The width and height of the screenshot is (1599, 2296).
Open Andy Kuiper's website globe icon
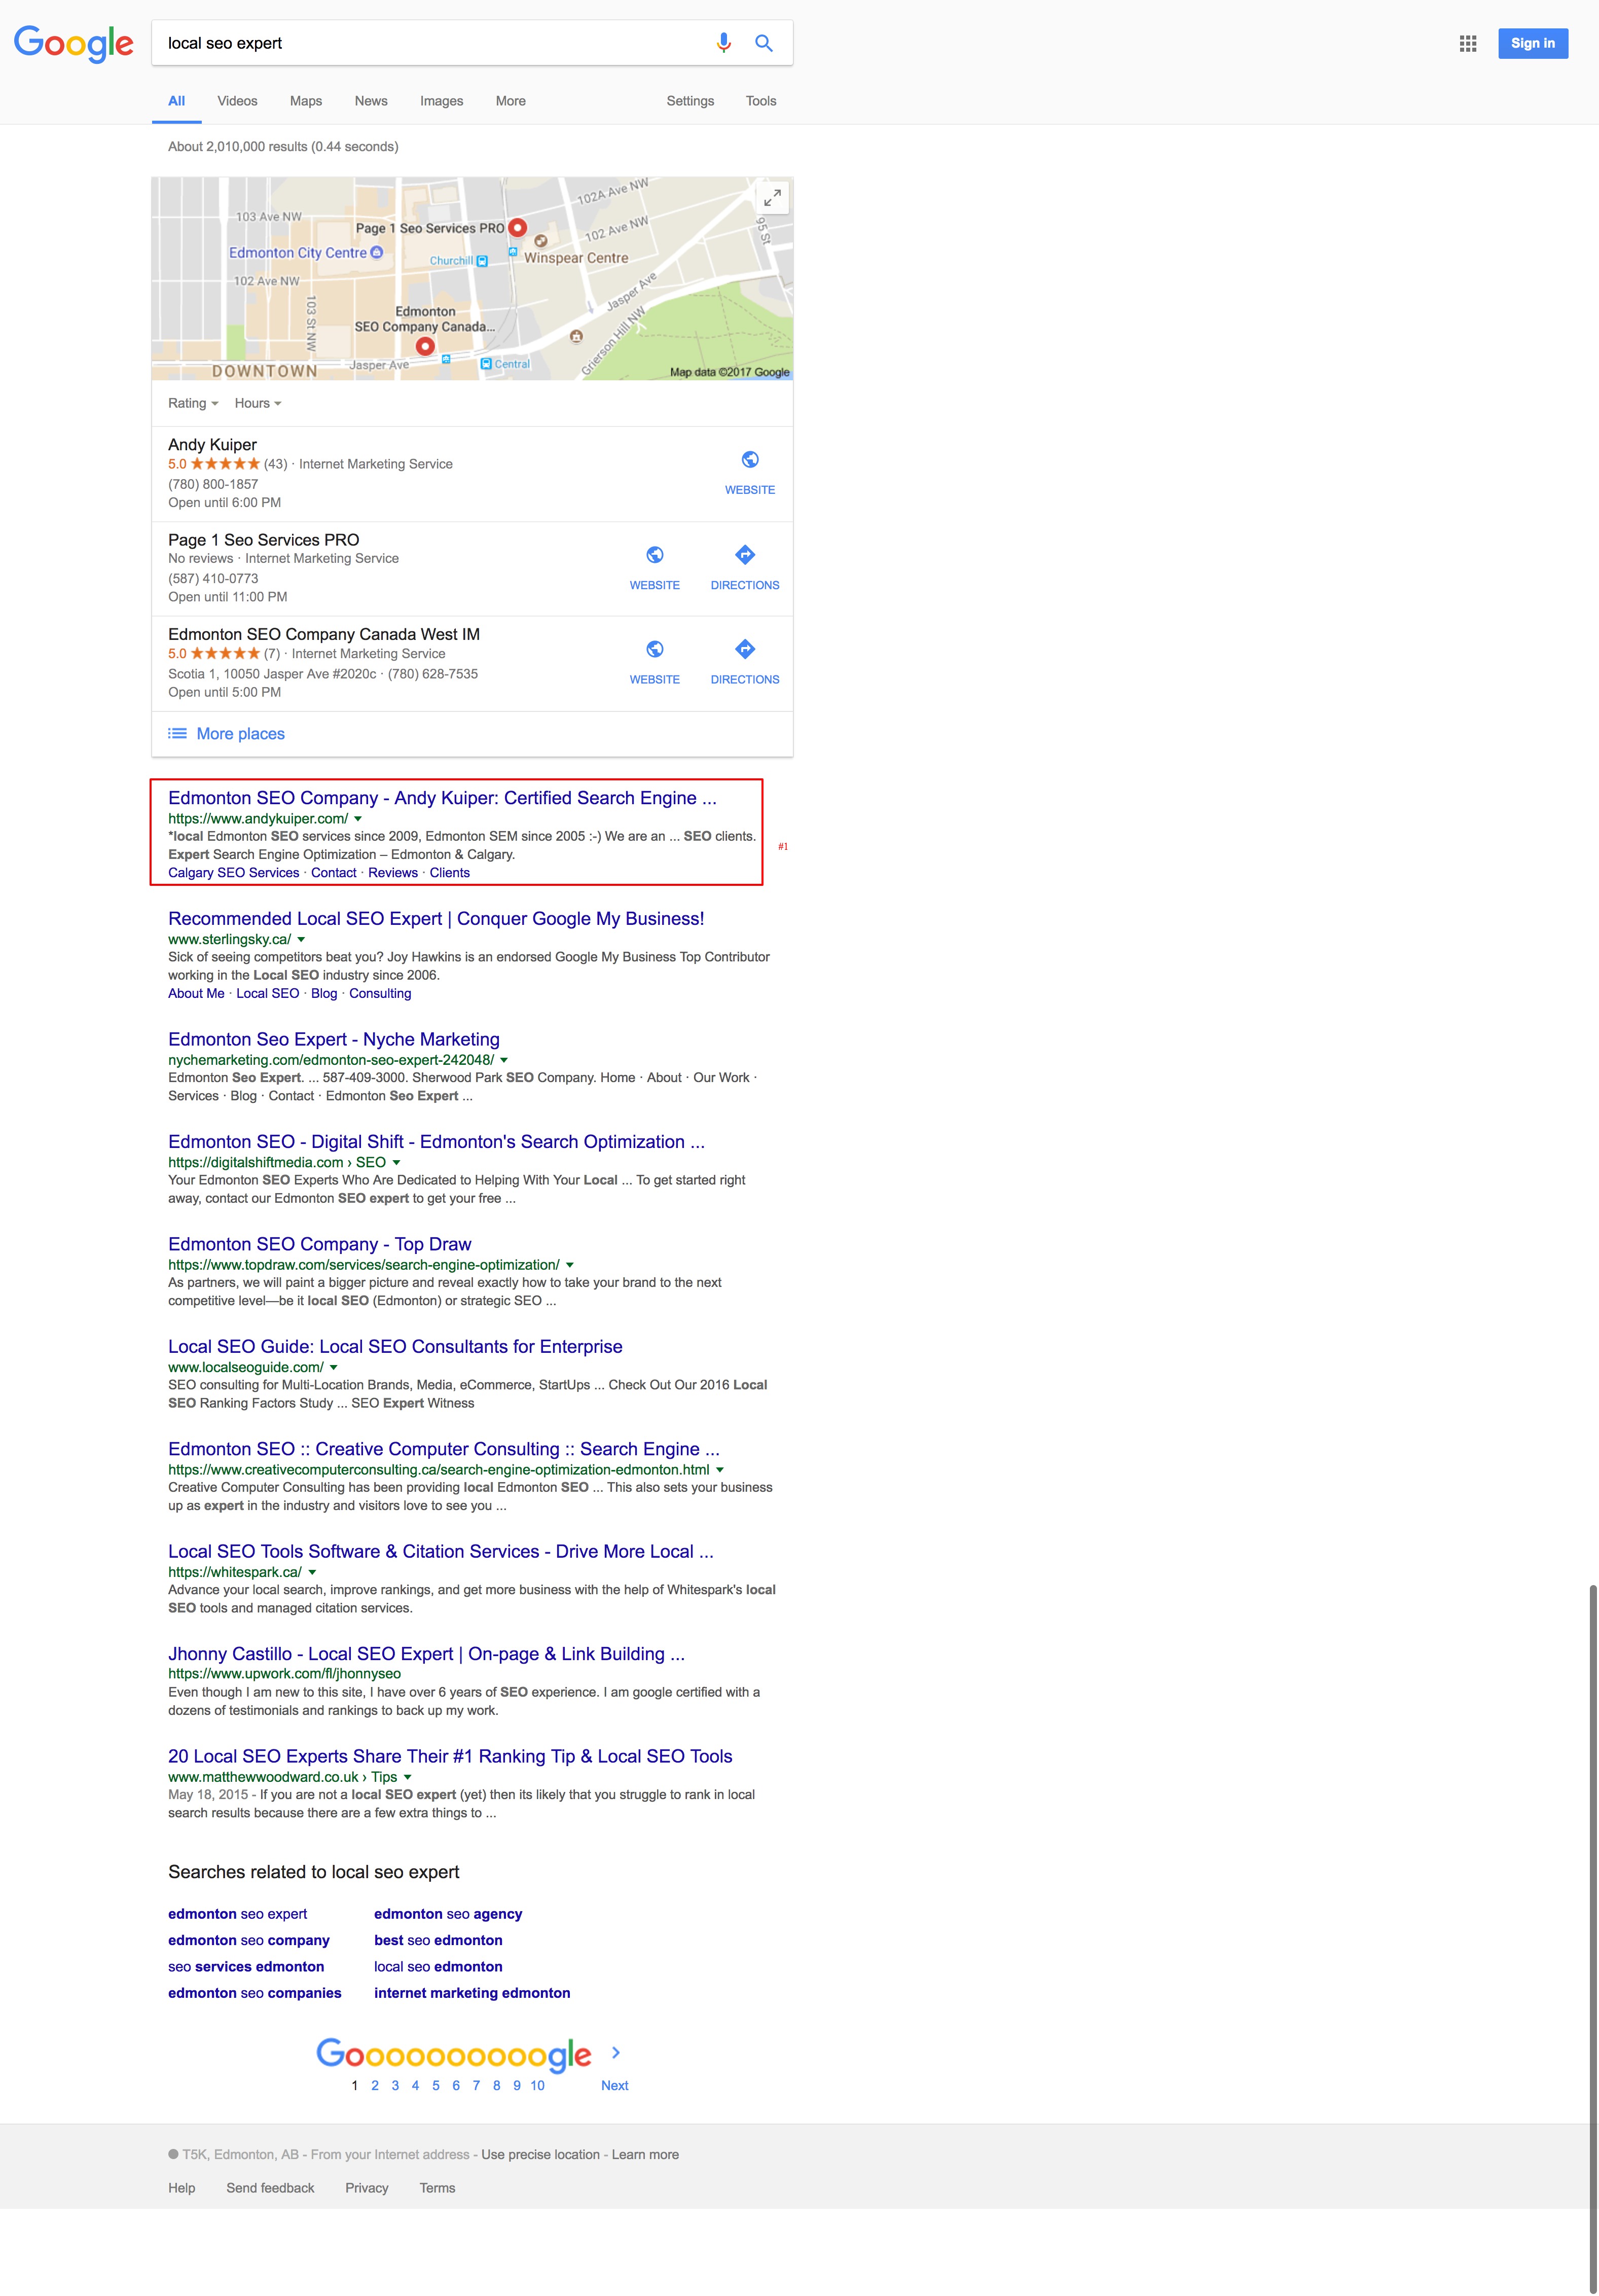coord(750,460)
